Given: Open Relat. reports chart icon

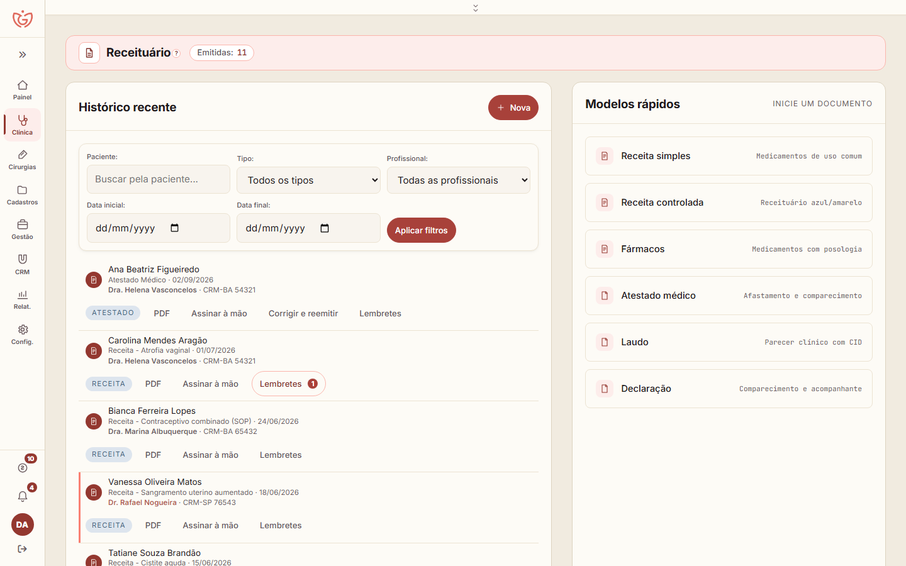Looking at the screenshot, I should click(x=22, y=299).
